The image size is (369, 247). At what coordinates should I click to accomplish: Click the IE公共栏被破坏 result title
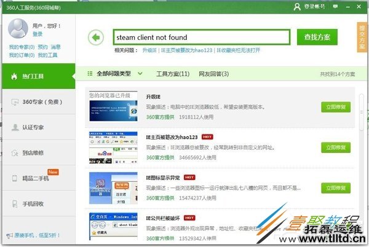[x=163, y=218]
